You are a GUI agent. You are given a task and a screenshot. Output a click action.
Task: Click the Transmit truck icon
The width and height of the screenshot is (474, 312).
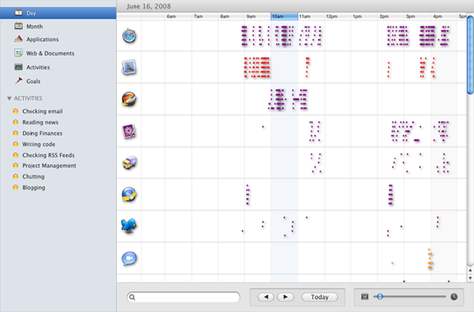click(x=129, y=163)
